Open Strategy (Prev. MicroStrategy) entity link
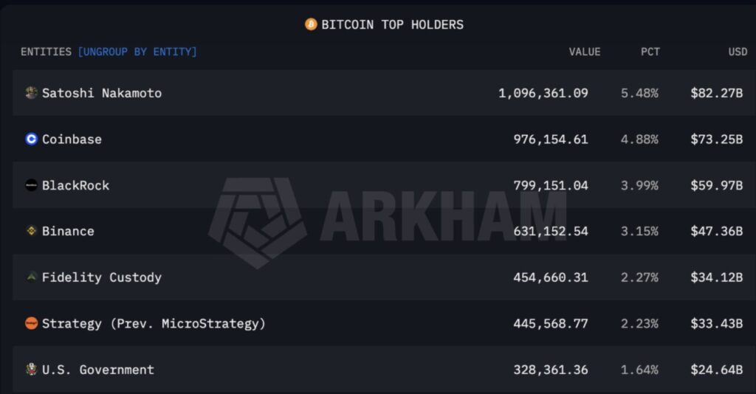The width and height of the screenshot is (756, 394). (x=154, y=323)
